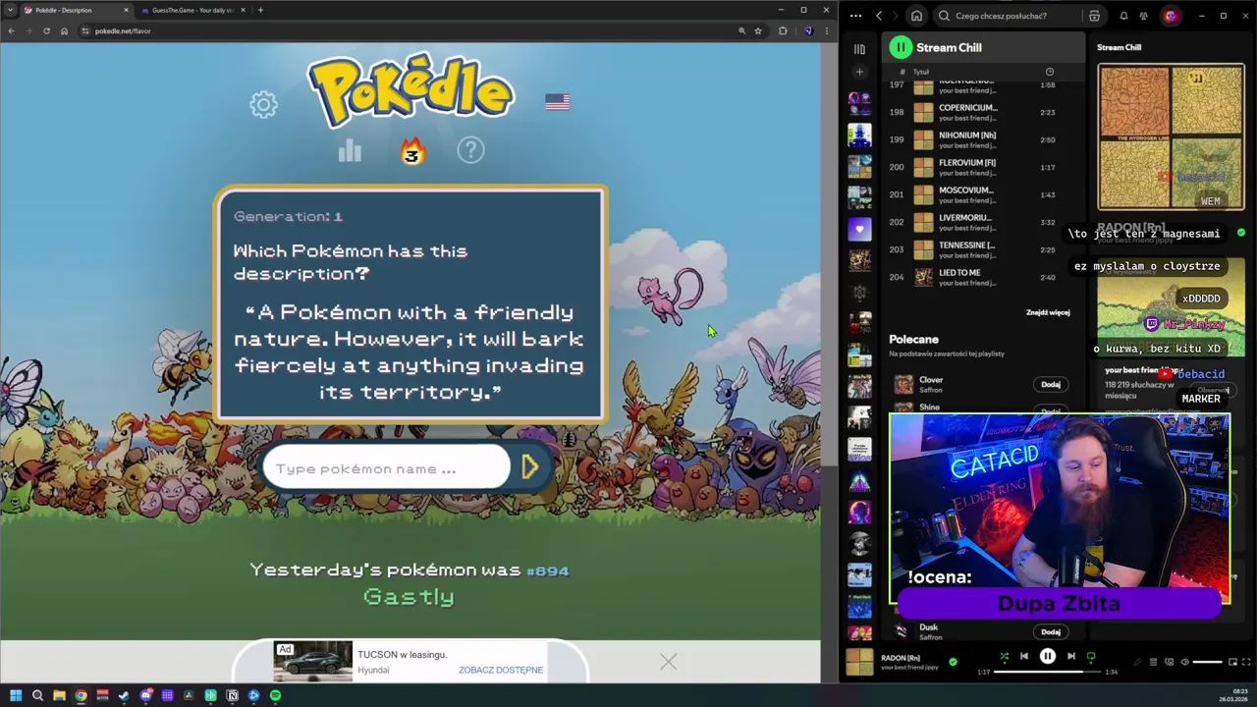Open the Chrome zoom magnifier icon

(741, 30)
